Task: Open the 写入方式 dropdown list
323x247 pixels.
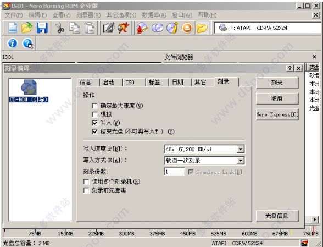Action: [241, 161]
